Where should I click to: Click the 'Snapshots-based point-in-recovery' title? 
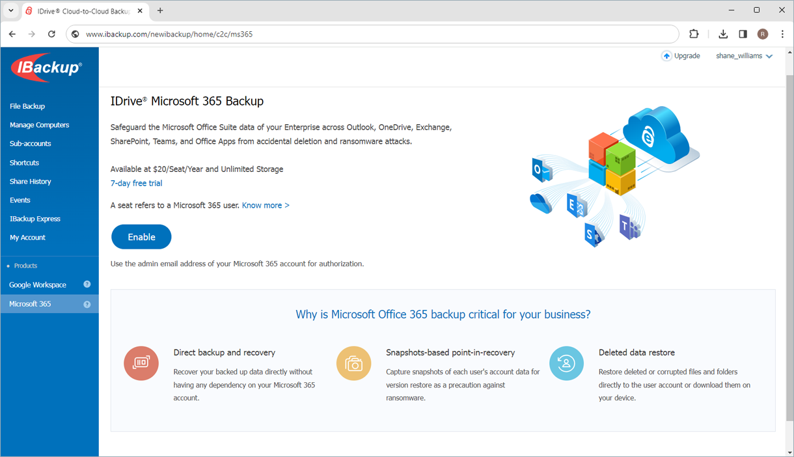tap(450, 352)
